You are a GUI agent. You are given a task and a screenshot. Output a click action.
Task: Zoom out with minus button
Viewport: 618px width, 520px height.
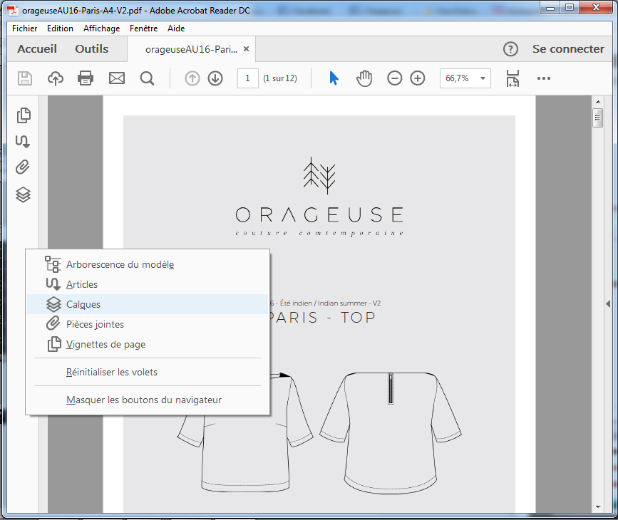[394, 78]
